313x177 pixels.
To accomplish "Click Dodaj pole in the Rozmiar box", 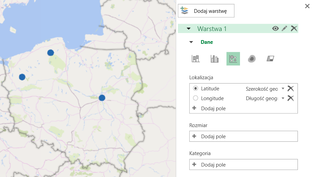I will pos(213,137).
